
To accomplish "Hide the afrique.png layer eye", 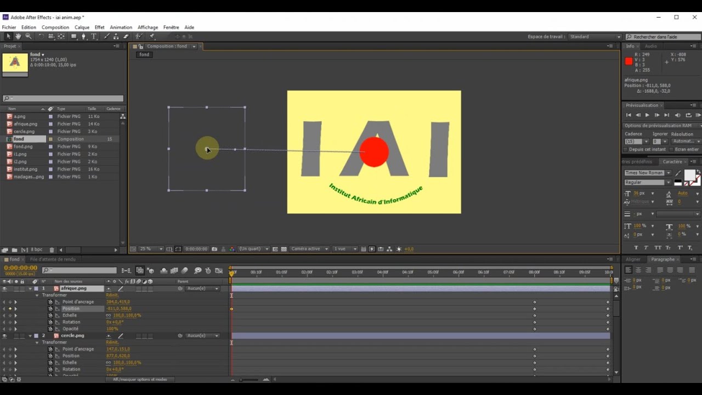I will pos(4,289).
